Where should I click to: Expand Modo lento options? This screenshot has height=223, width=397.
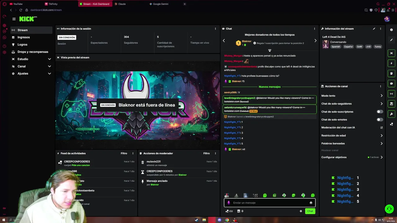pyautogui.click(x=381, y=96)
